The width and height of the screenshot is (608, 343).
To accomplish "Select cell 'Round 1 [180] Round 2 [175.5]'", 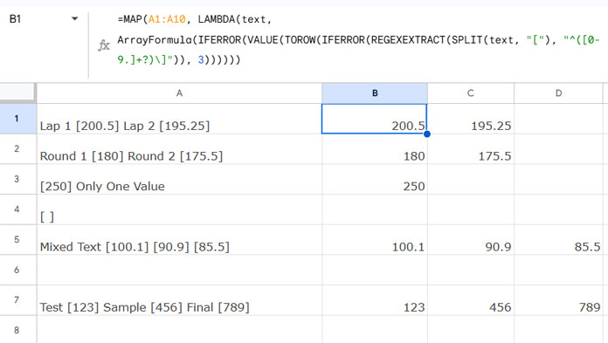I will (179, 149).
